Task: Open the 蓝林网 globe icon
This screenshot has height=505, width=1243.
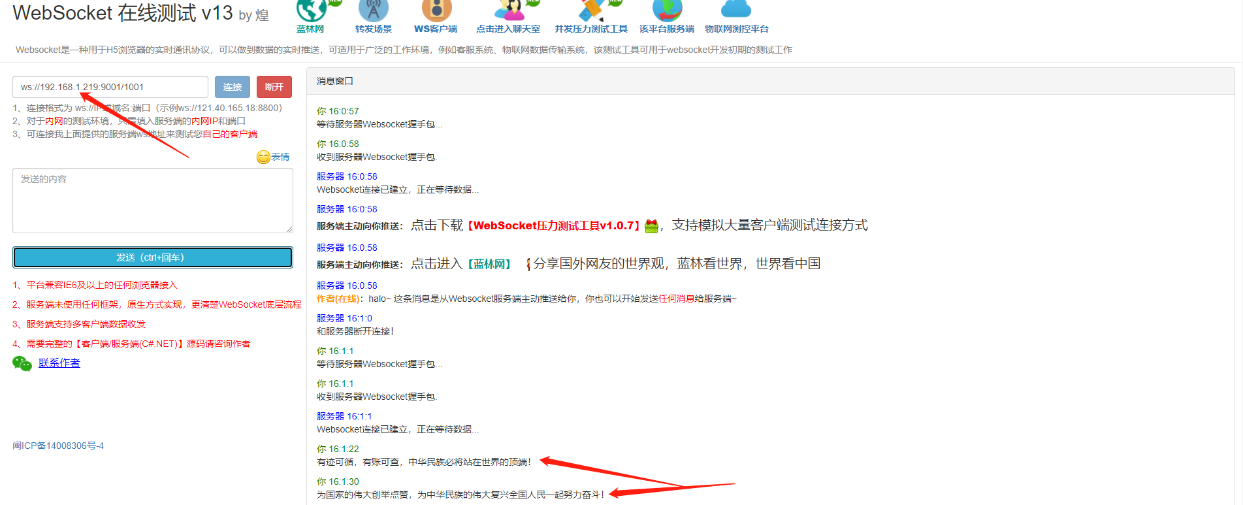Action: coord(312,10)
